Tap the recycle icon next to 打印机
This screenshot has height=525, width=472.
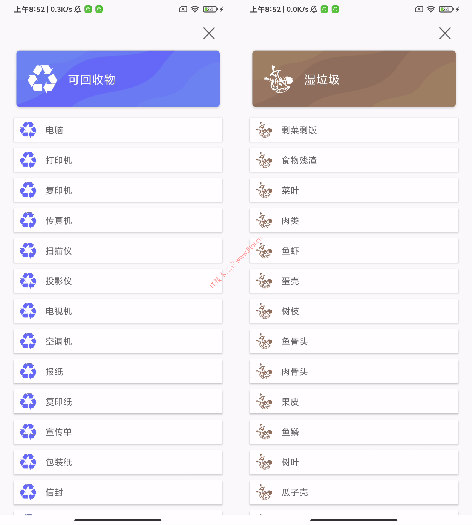(x=28, y=160)
